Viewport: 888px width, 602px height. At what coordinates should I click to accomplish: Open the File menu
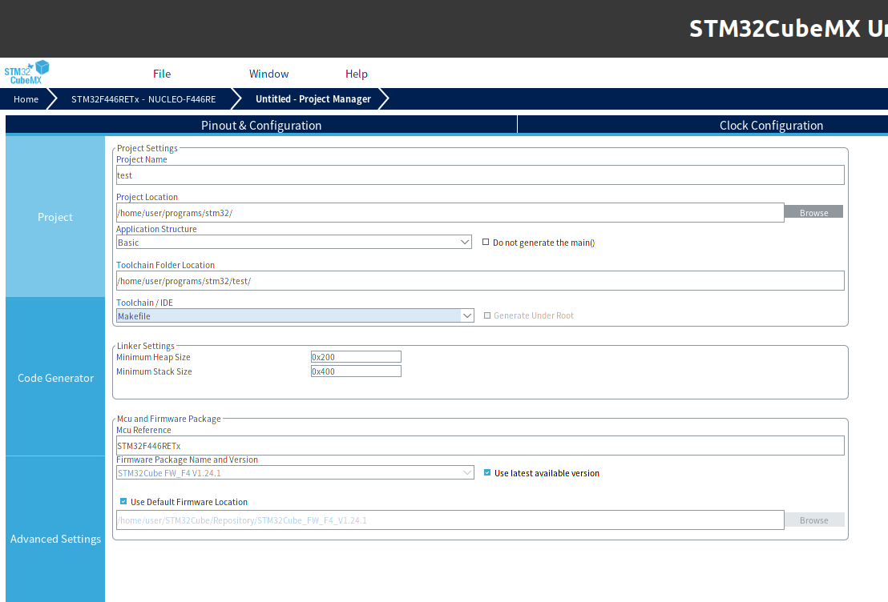162,74
